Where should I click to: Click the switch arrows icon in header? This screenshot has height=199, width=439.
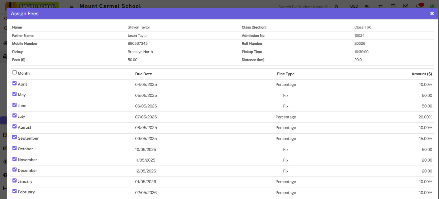pyautogui.click(x=380, y=6)
